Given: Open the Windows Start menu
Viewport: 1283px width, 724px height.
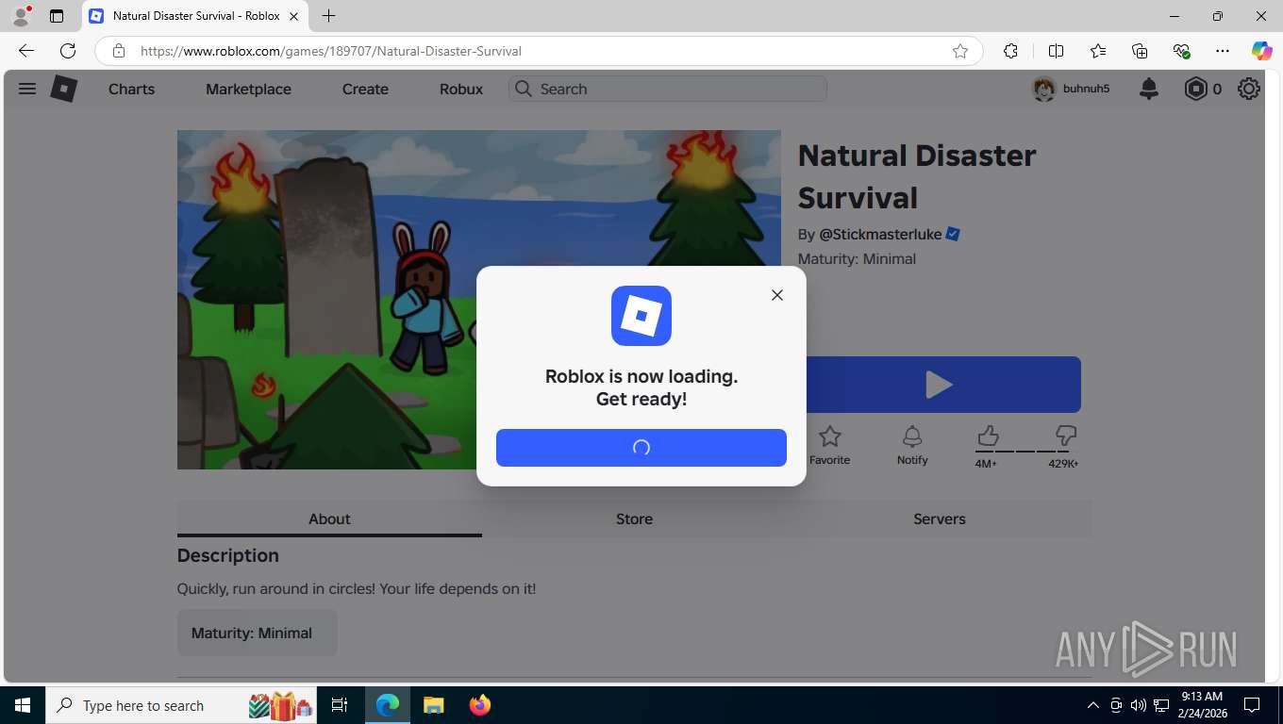Looking at the screenshot, I should pyautogui.click(x=22, y=705).
